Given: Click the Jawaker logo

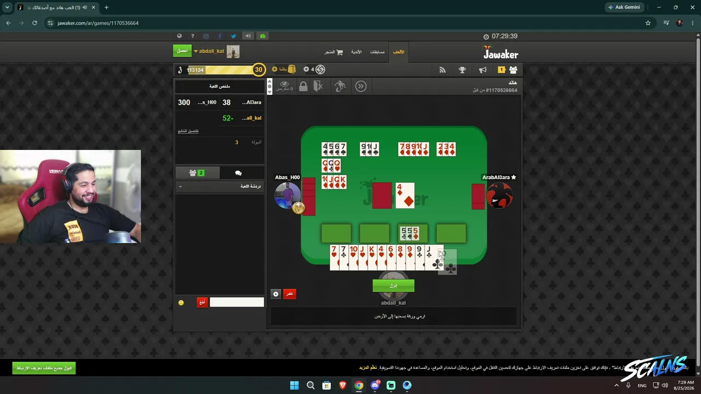Looking at the screenshot, I should pos(500,52).
